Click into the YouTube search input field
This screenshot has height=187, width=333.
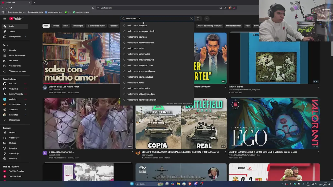coord(157,18)
